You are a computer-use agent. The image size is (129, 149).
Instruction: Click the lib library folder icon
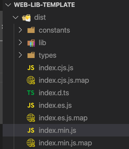coord(31,43)
